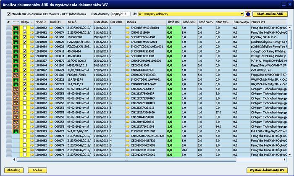Check Akcja box for index CE00100004297922
The height and width of the screenshot is (176, 294).
[x=24, y=141]
